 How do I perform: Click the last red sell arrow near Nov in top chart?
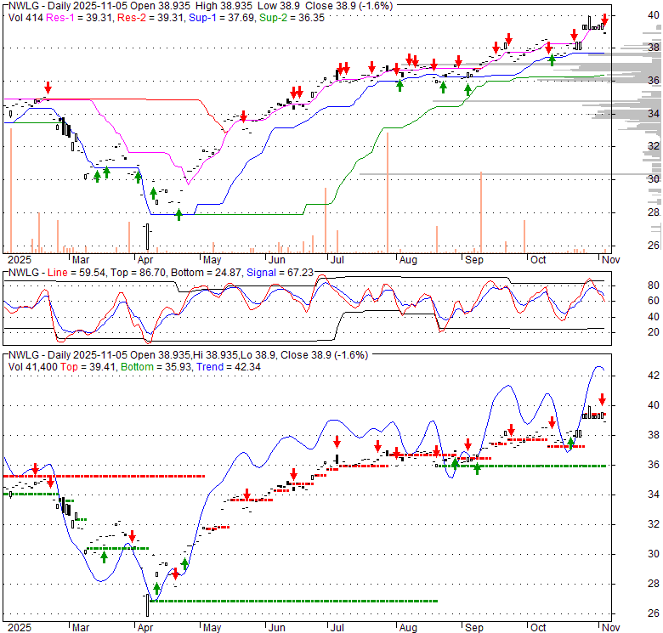pos(604,19)
